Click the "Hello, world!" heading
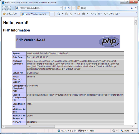The width and height of the screenshot is (139, 134). [x=16, y=23]
